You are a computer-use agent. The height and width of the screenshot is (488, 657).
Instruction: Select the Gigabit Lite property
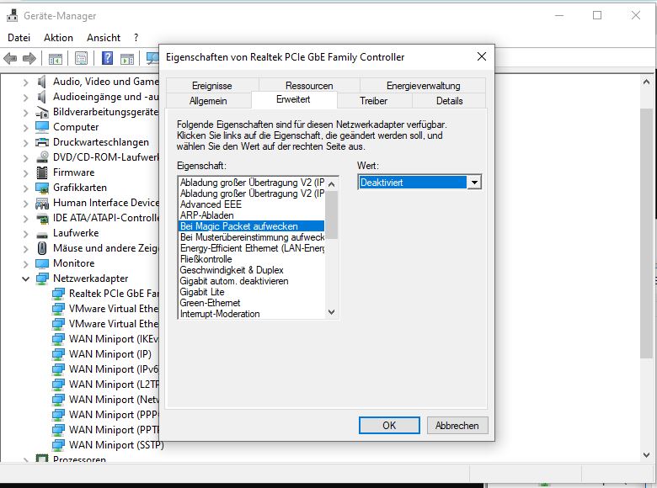(251, 292)
